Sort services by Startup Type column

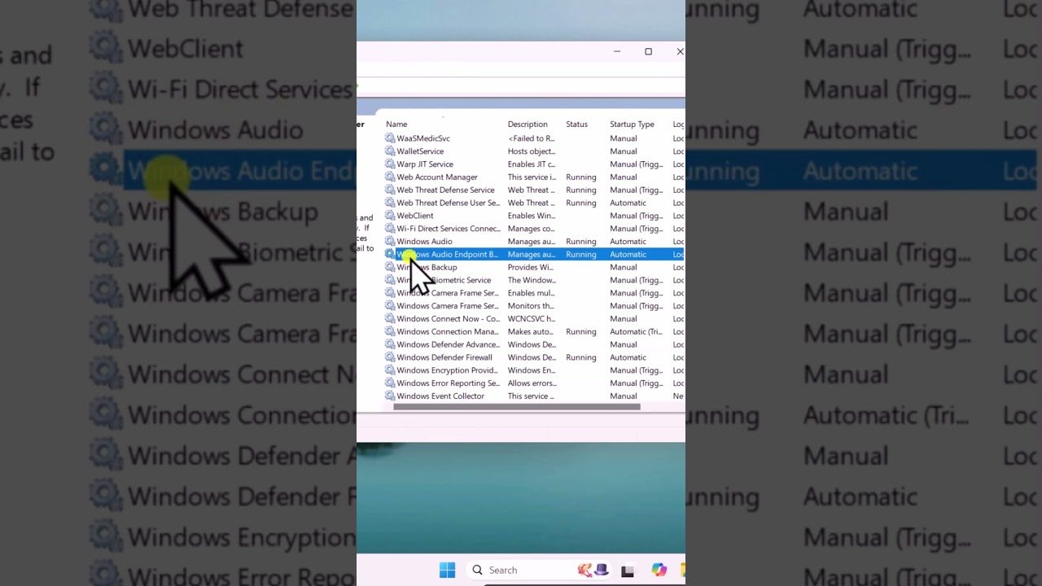click(632, 125)
